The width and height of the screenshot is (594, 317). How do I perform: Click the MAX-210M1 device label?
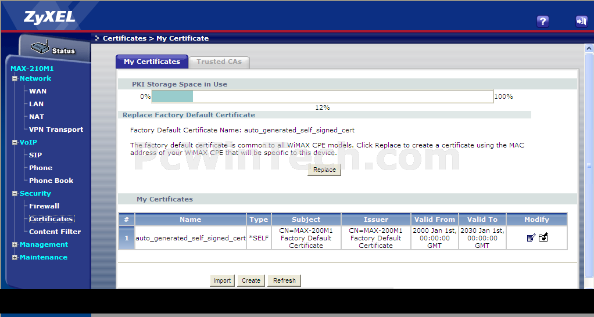pos(32,69)
